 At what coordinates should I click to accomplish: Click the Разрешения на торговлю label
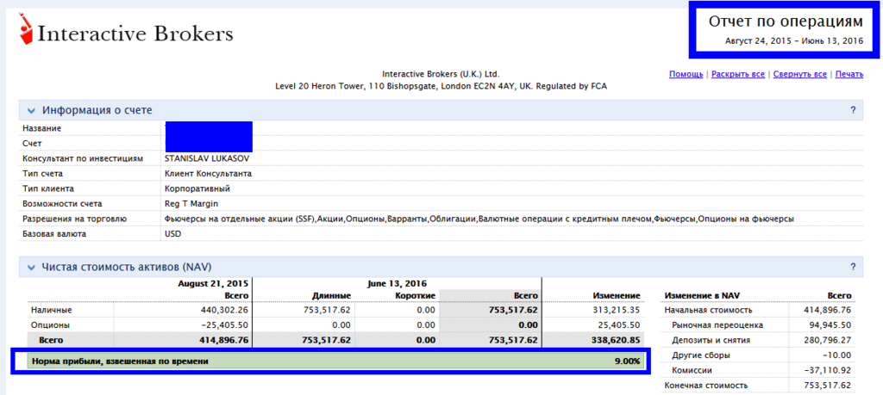(x=75, y=219)
